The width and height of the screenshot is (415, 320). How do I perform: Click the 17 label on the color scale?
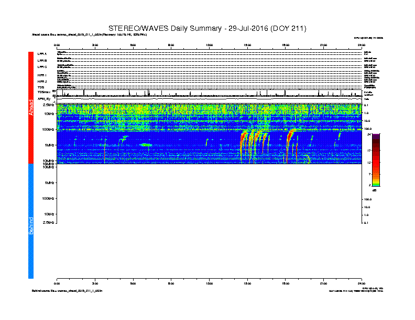369,151
